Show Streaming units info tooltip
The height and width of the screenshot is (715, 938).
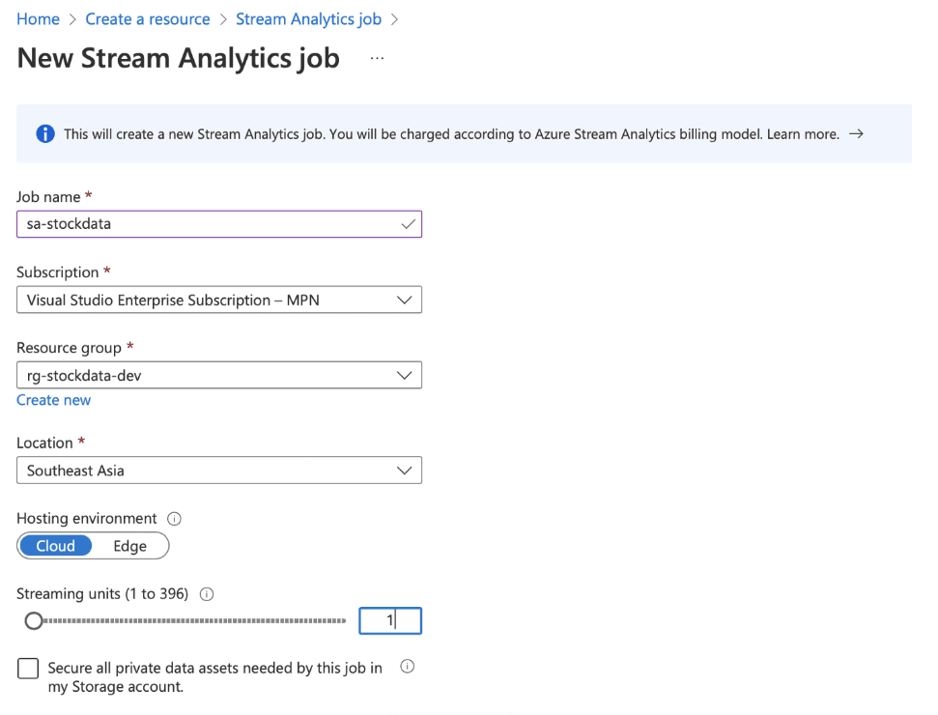(x=207, y=594)
